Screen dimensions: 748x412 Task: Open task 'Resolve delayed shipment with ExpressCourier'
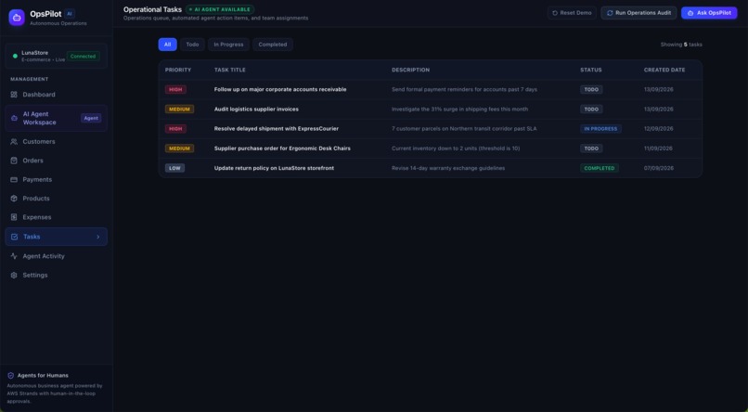tap(277, 129)
